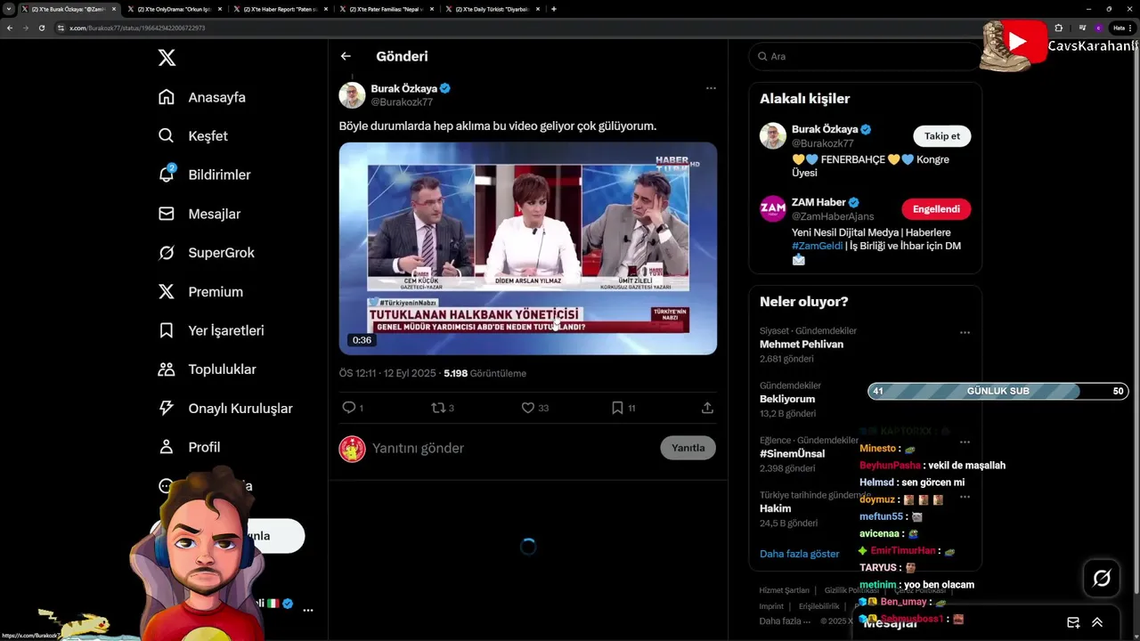Screen dimensions: 1140x641
Task: Open the Premium page
Action: pos(200,292)
